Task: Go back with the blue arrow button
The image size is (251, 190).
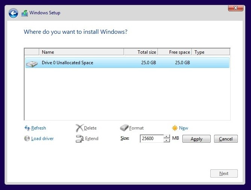Action: click(x=13, y=13)
